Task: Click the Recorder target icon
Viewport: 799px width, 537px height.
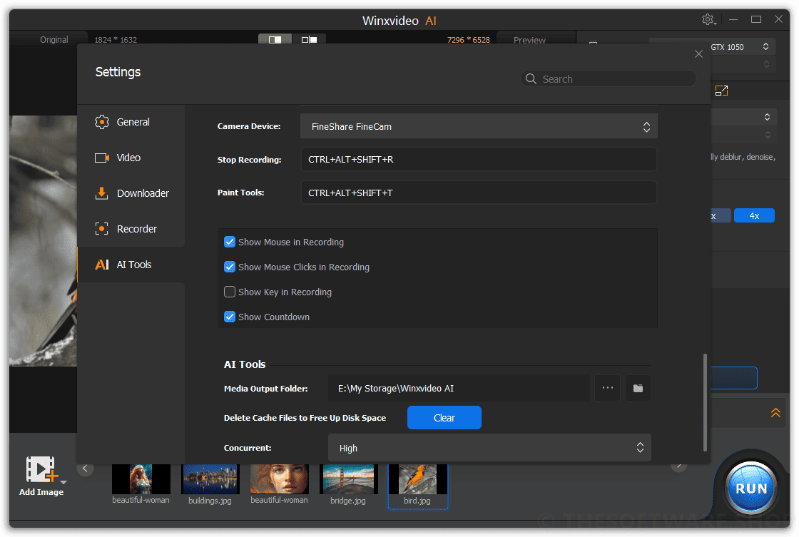Action: click(102, 229)
